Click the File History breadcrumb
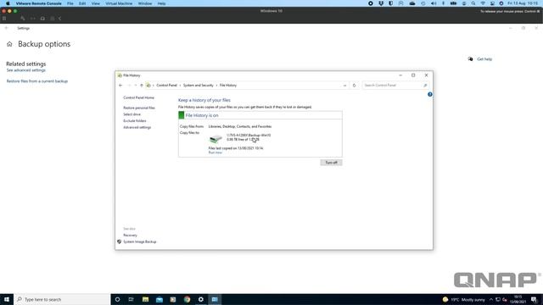 (228, 85)
